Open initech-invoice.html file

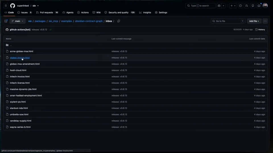point(20,77)
